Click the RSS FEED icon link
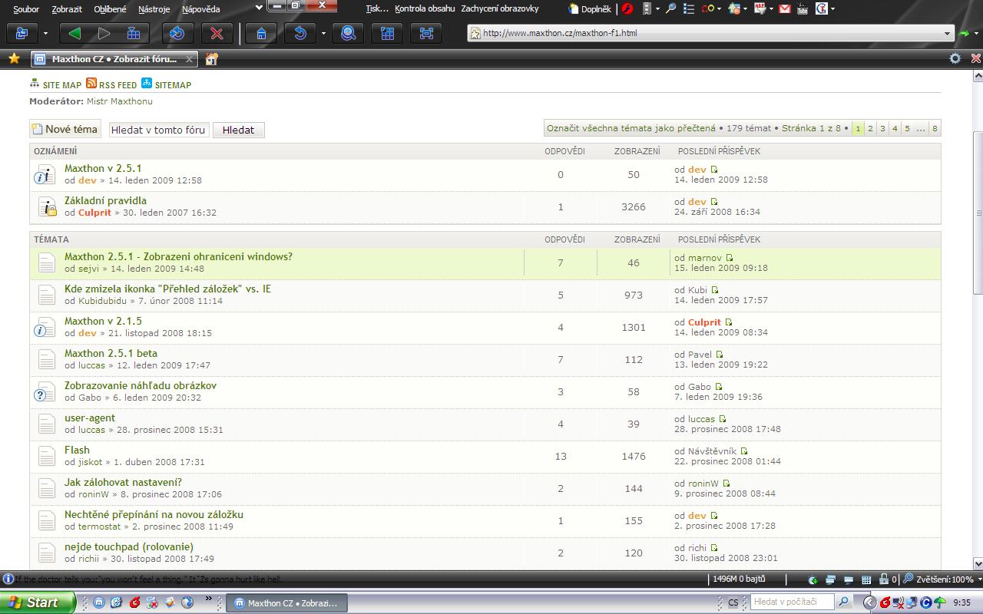This screenshot has height=614, width=983. tap(91, 84)
